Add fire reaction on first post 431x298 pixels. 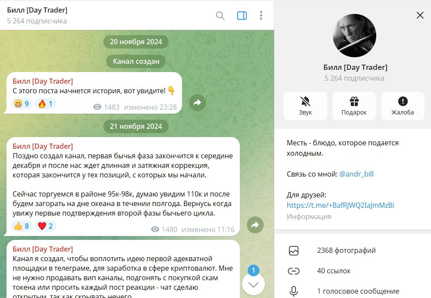46,104
